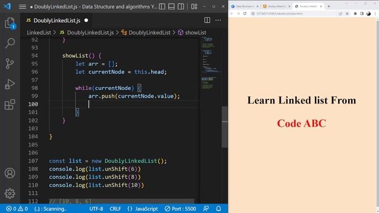Open the Customize Layout button

(x=194, y=7)
